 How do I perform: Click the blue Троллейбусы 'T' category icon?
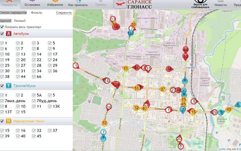point(9,86)
